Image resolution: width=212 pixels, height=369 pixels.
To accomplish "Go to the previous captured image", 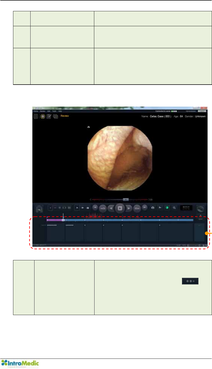I will pyautogui.click(x=103, y=208).
